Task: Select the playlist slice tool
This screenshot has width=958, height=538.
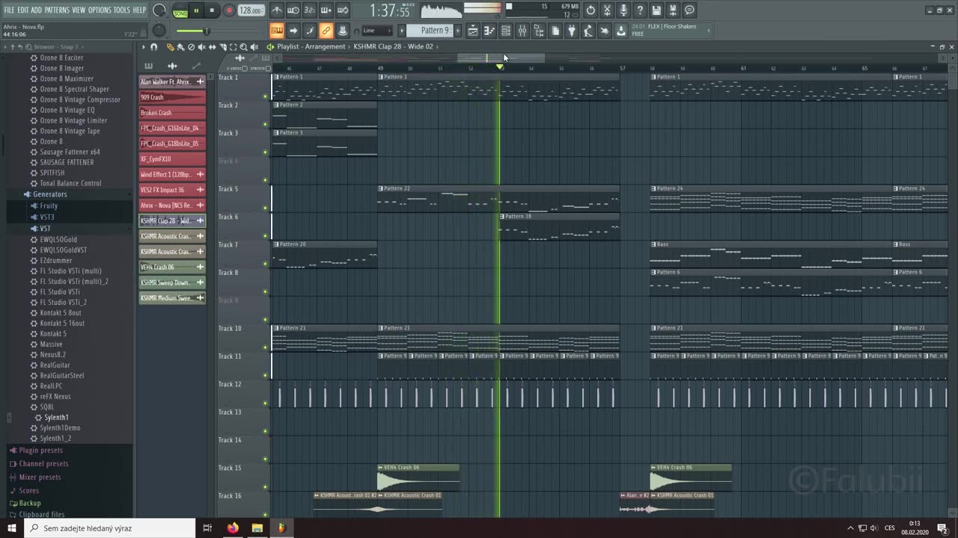Action: tap(222, 47)
